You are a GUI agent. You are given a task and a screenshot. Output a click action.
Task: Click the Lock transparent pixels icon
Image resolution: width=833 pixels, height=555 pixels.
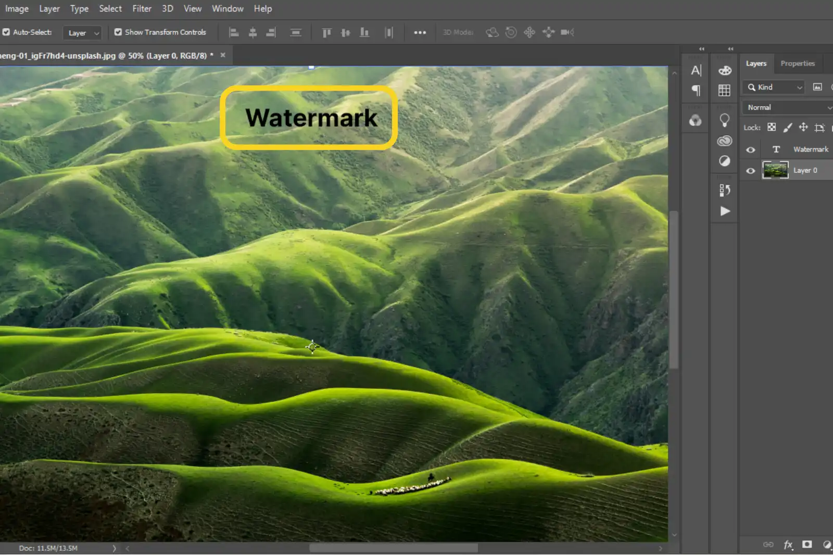click(x=771, y=127)
